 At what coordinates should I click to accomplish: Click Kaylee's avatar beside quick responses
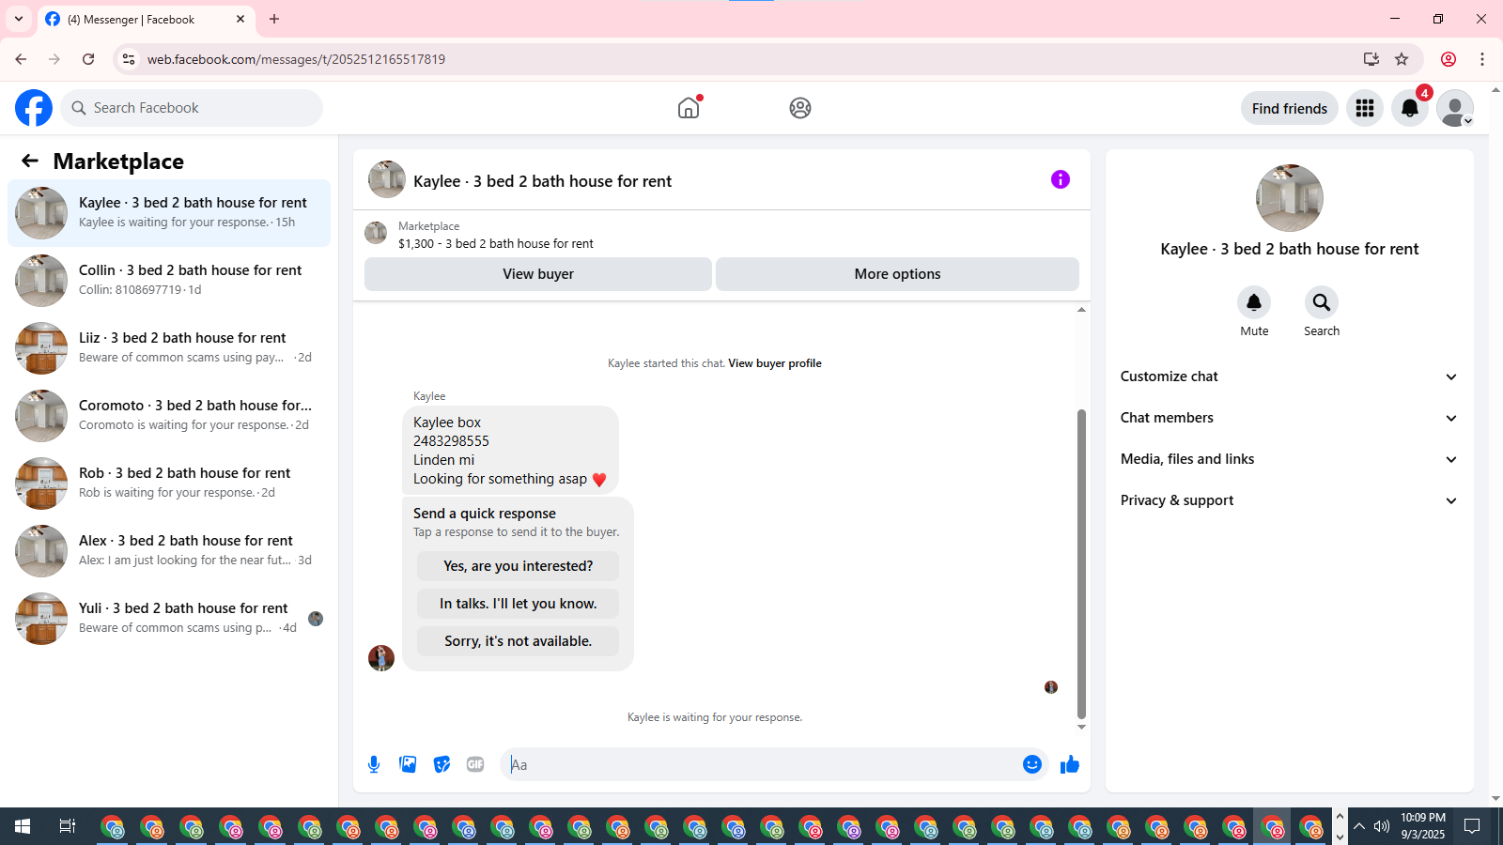point(381,658)
